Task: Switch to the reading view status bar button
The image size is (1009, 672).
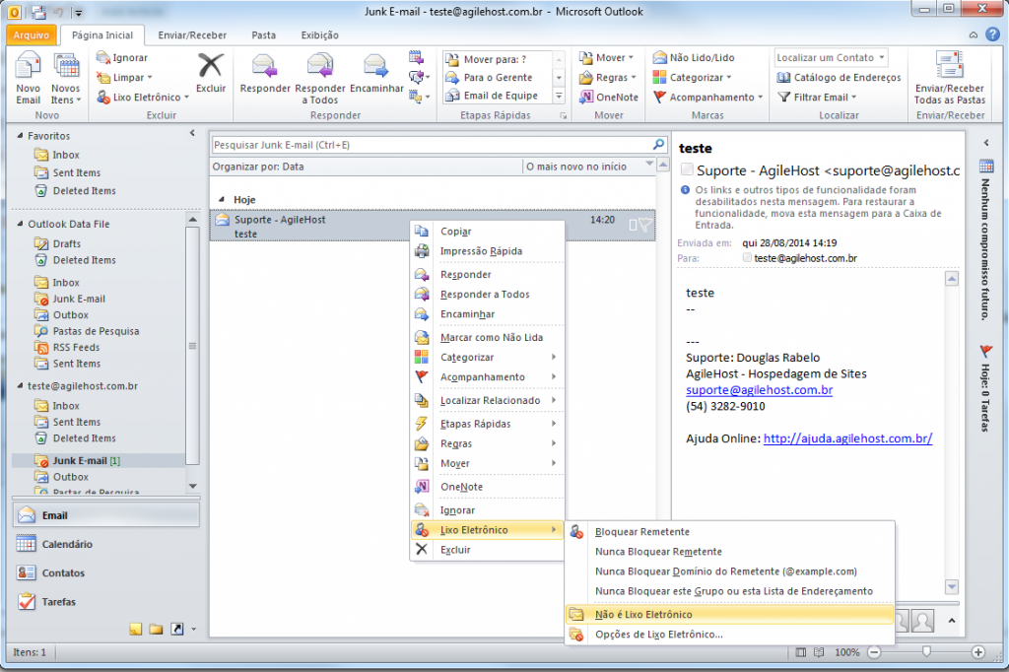Action: pos(819,652)
